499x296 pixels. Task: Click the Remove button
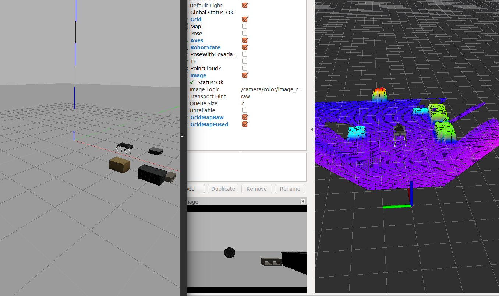[x=256, y=188]
